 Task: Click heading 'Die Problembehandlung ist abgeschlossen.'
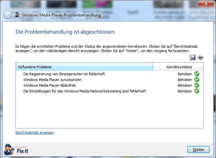click(x=66, y=32)
